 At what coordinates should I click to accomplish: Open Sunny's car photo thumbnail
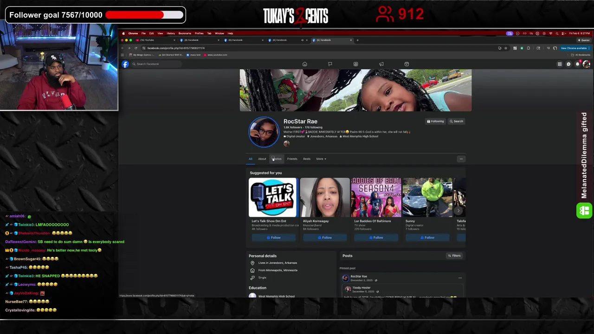pos(427,198)
